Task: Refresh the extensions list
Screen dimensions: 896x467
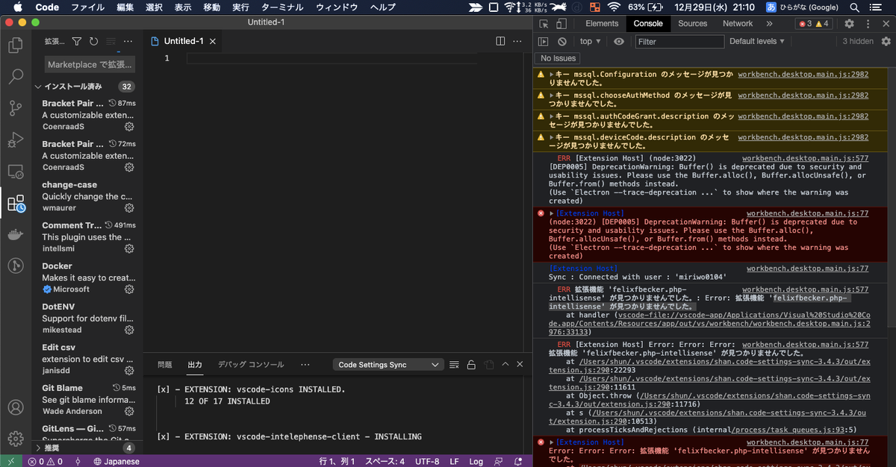Action: pos(94,42)
